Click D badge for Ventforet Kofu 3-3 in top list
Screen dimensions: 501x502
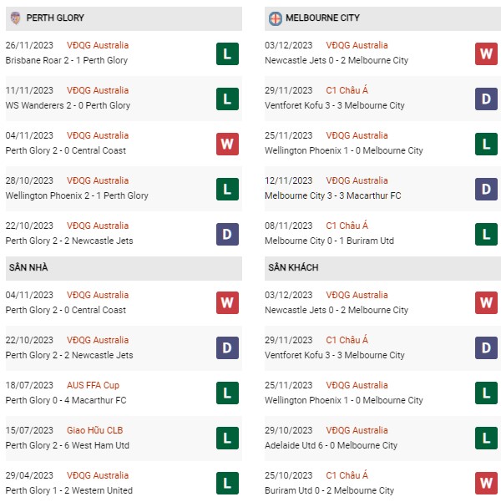pyautogui.click(x=486, y=99)
